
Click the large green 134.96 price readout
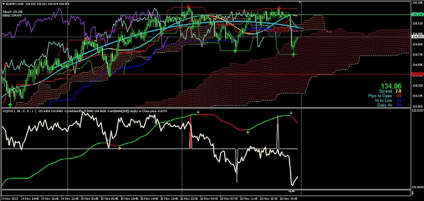tap(391, 86)
